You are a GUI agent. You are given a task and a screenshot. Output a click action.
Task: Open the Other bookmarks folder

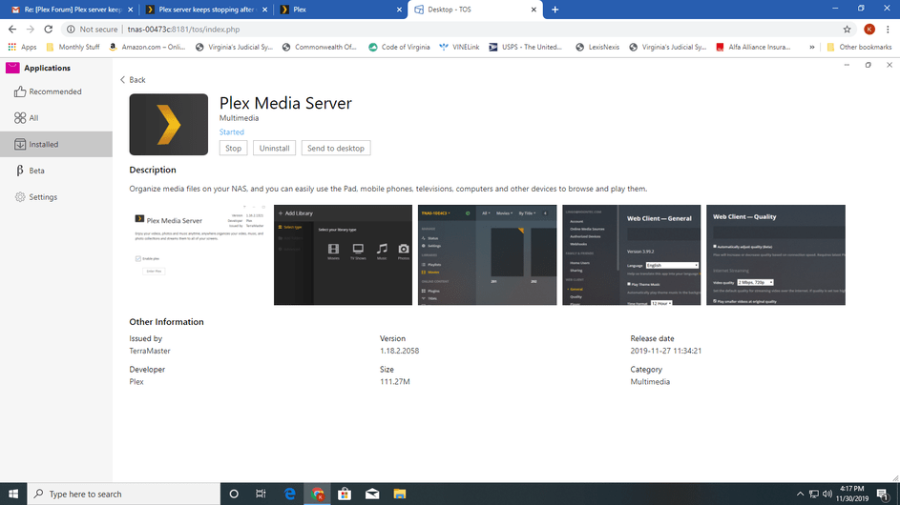(x=859, y=47)
